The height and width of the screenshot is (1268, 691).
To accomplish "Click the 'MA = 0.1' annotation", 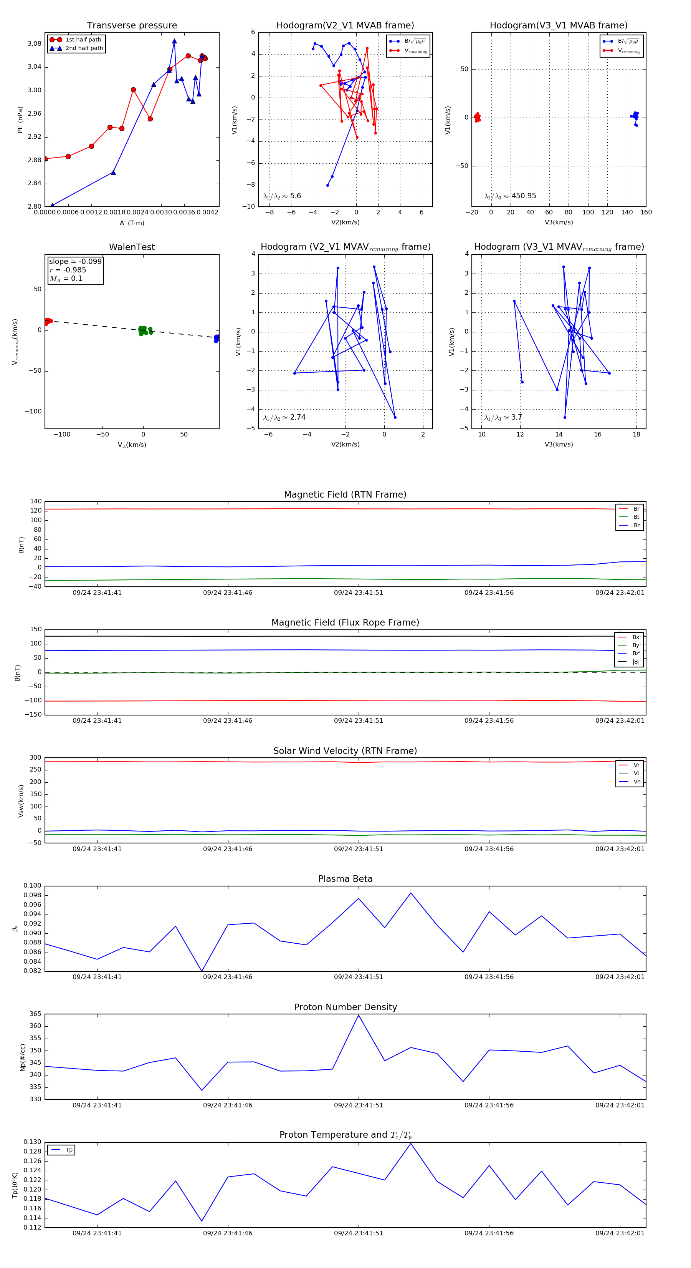I will pos(65,279).
